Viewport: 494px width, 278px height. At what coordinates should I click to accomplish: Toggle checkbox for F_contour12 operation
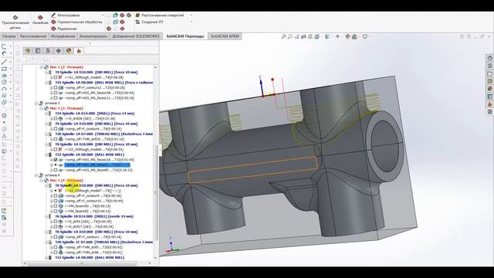(x=56, y=87)
